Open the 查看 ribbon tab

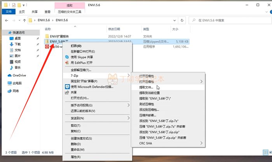(47, 12)
